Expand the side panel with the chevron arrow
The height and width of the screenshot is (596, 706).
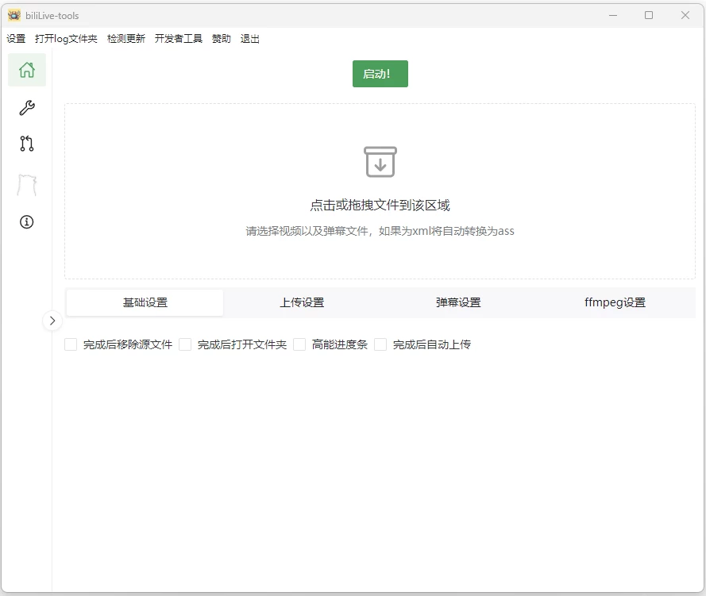click(x=52, y=321)
